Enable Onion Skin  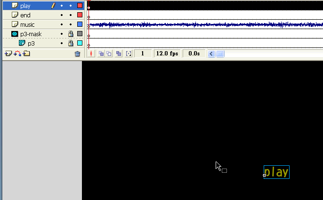[x=101, y=54]
